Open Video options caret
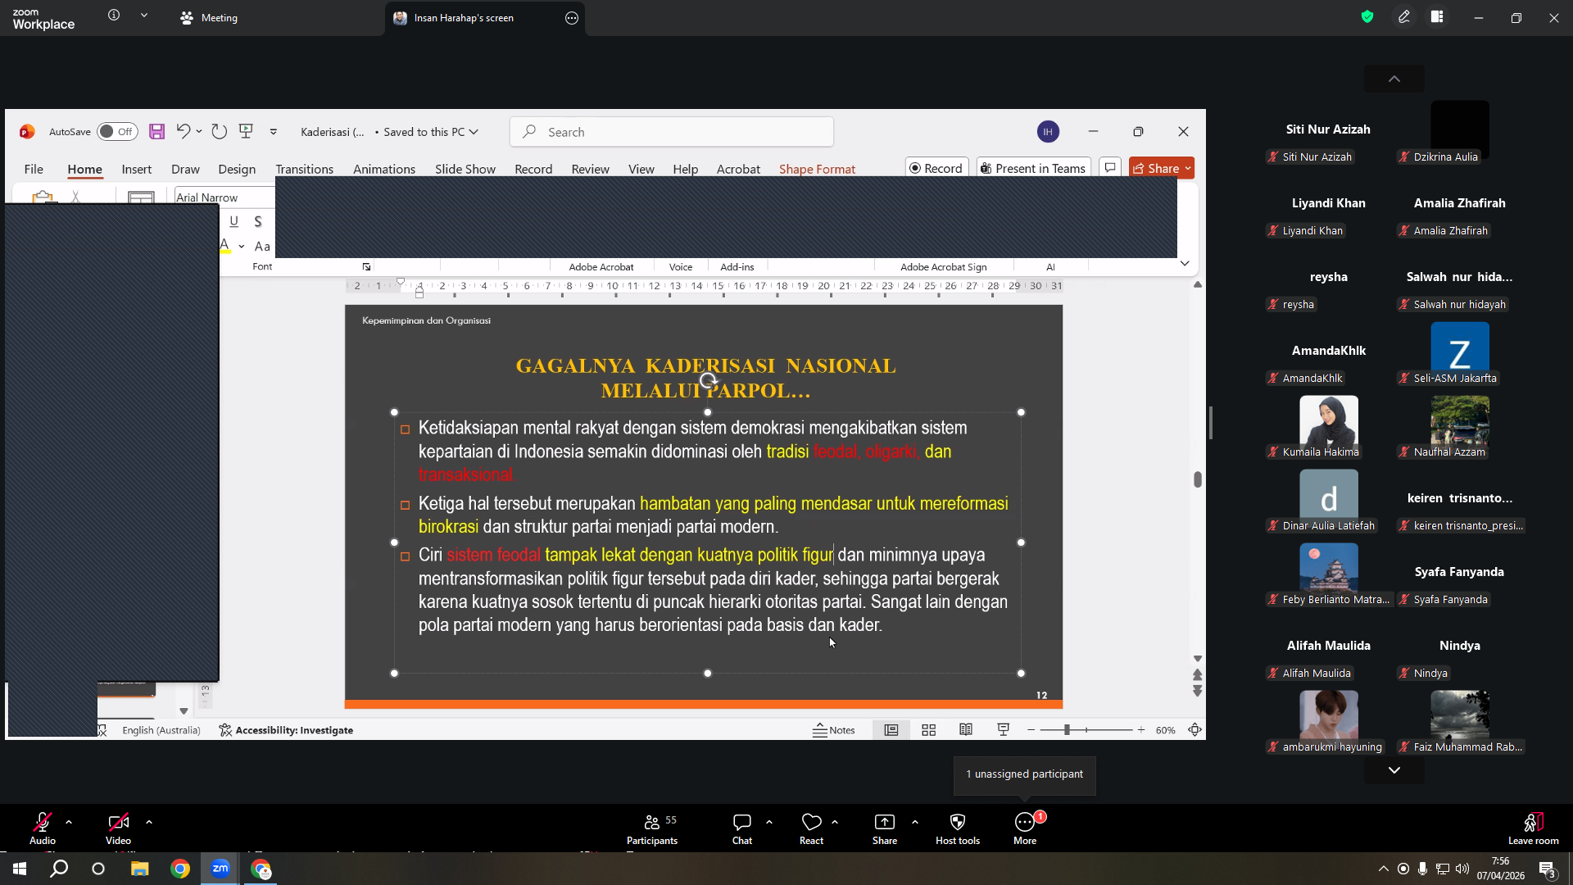The height and width of the screenshot is (885, 1573). (149, 822)
